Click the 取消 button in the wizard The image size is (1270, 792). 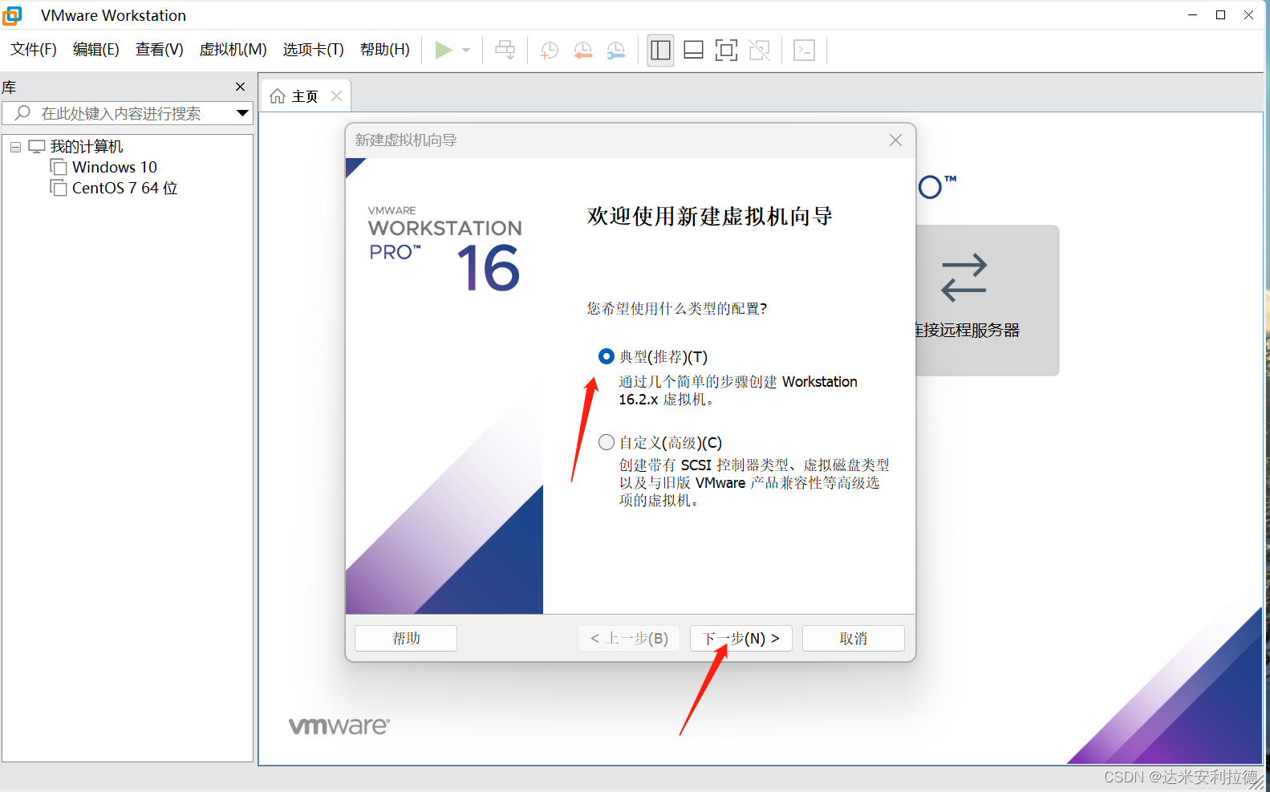[854, 638]
